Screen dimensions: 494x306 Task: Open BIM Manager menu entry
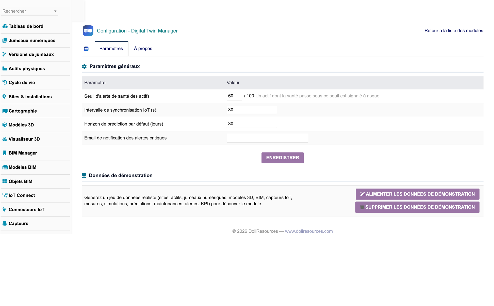(x=23, y=153)
